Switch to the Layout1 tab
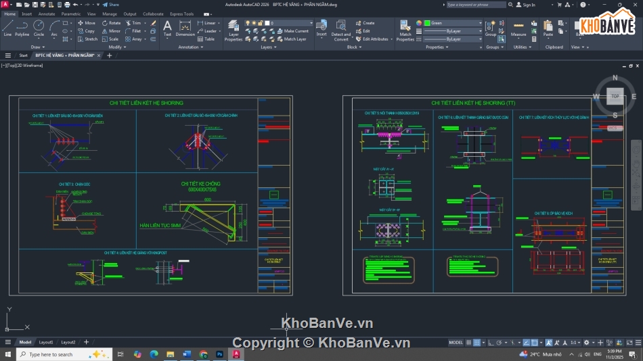Screen dimensions: 643x361 [46, 342]
